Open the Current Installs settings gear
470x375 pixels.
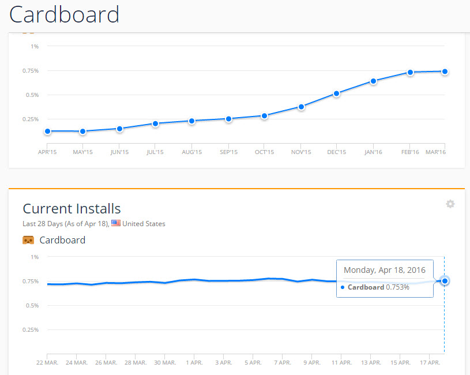tap(450, 204)
